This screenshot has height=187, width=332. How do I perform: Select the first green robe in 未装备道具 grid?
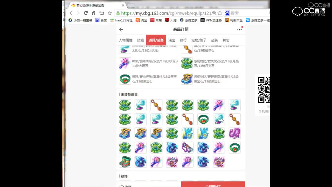coord(125,105)
